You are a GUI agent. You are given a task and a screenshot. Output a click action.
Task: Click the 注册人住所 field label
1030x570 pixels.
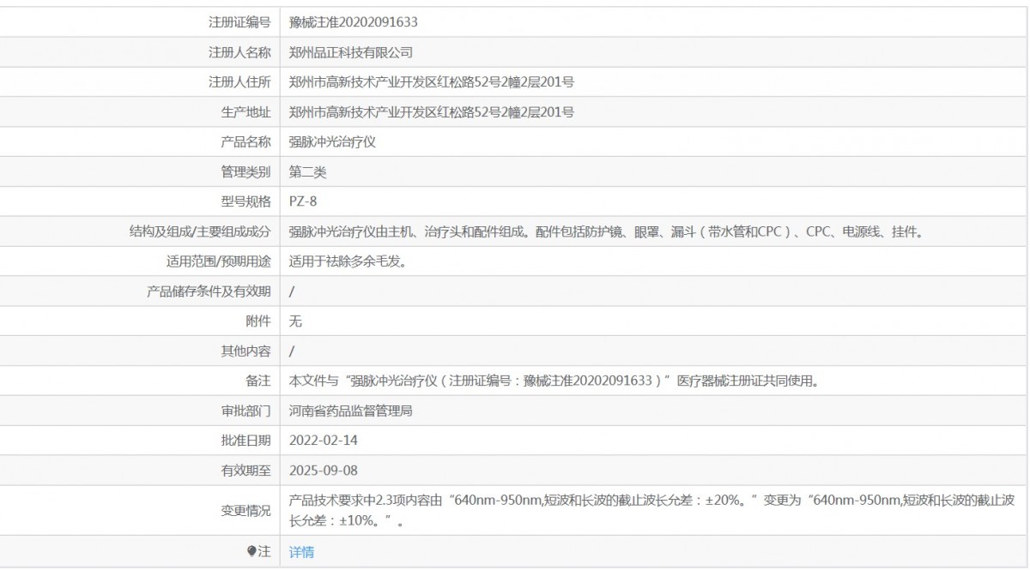pos(239,82)
